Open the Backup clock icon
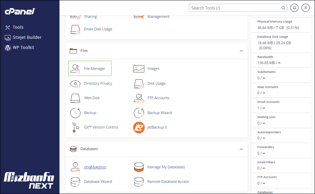Image resolution: width=315 pixels, height=194 pixels. click(75, 113)
